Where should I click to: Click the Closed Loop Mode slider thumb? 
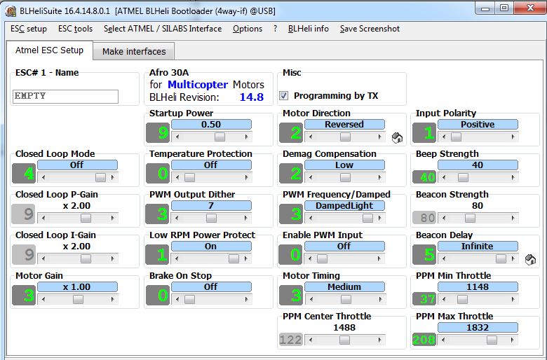click(100, 178)
